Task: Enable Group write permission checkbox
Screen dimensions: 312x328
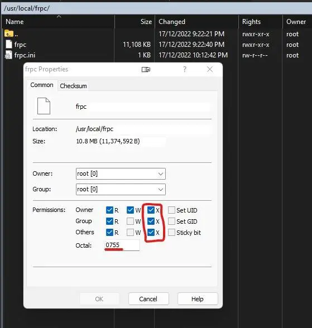Action: pyautogui.click(x=130, y=221)
